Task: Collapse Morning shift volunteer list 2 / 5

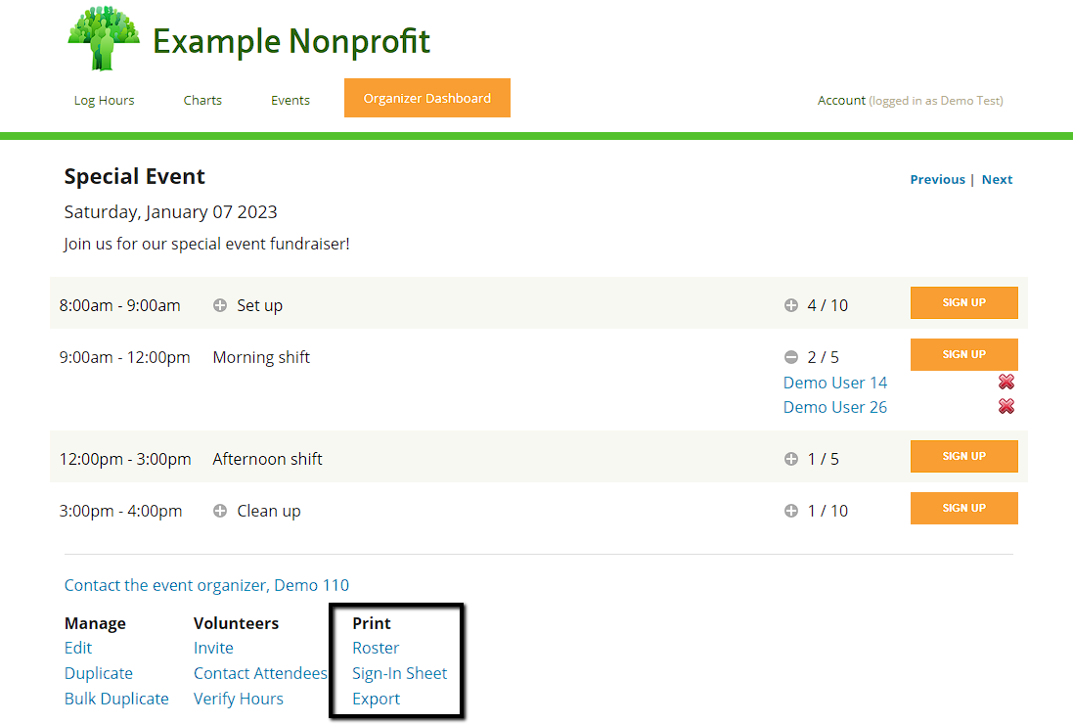Action: point(791,357)
